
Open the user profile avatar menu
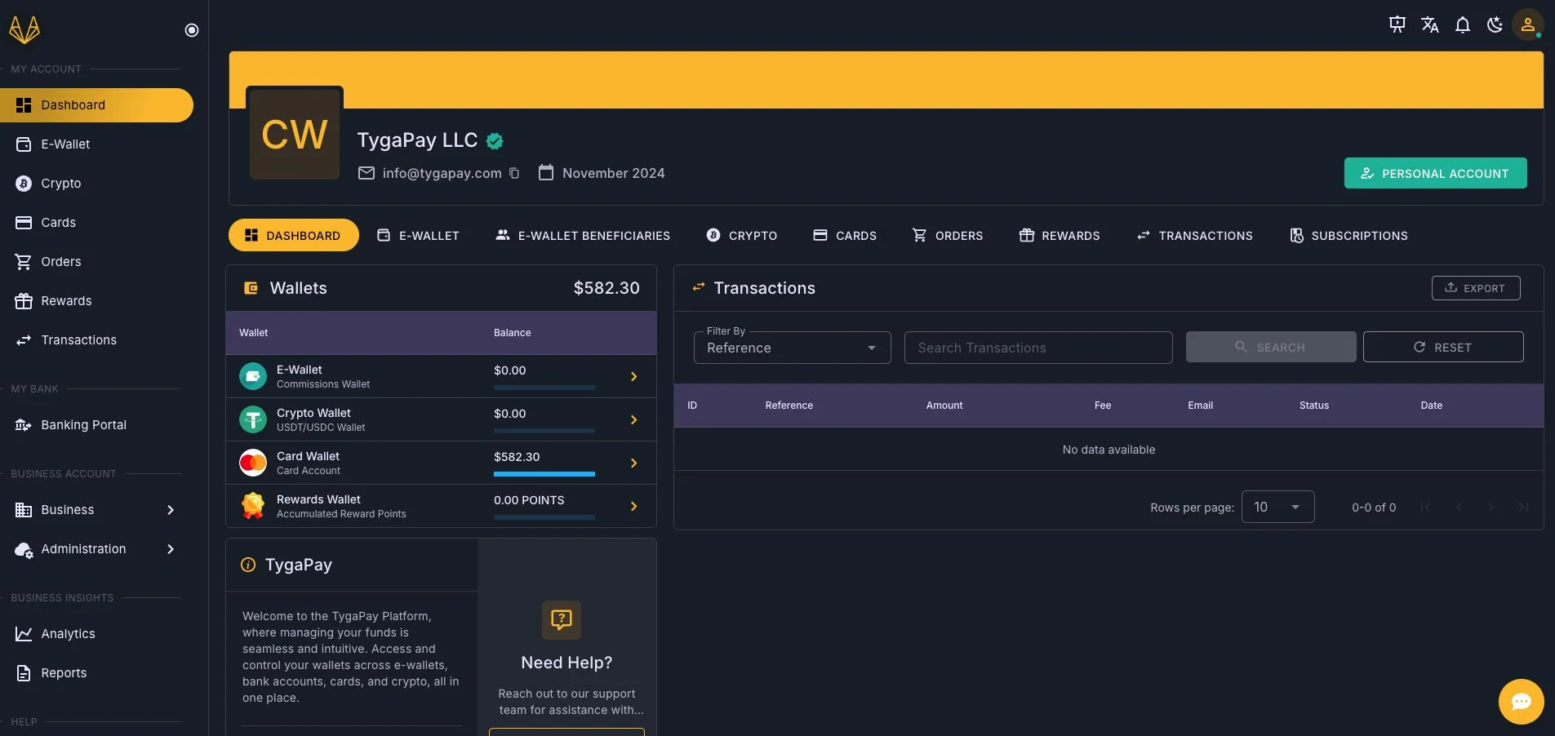click(x=1527, y=24)
